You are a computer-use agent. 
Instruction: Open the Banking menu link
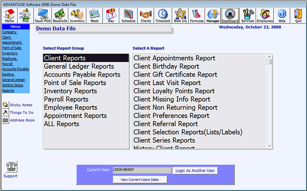pyautogui.click(x=8, y=74)
